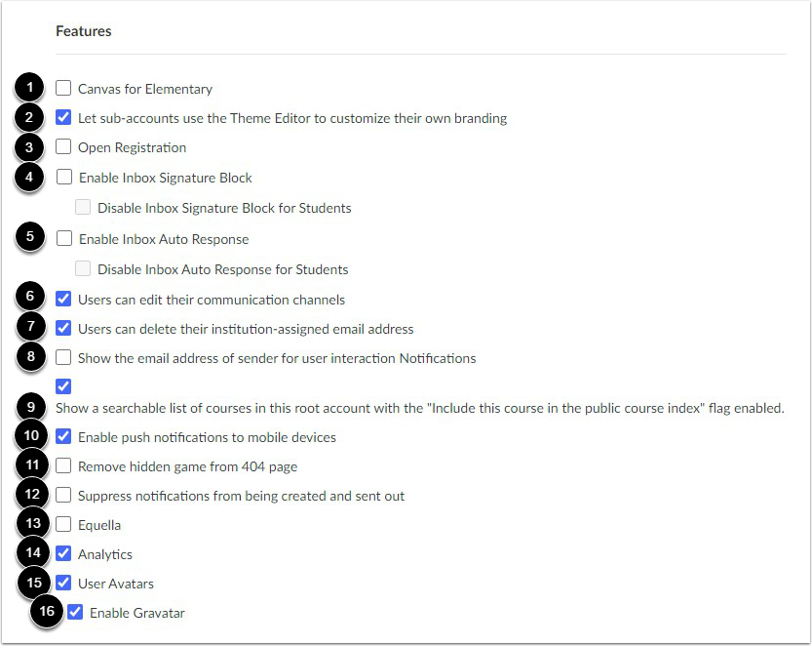The image size is (812, 646).
Task: Enable Suppress notifications from being created checkbox
Action: coord(63,495)
